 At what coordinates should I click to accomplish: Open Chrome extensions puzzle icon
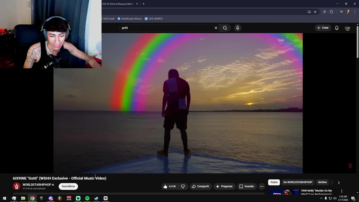click(x=331, y=12)
